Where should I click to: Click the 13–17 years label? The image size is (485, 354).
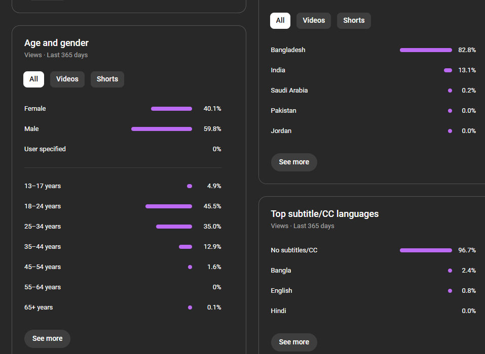pyautogui.click(x=43, y=186)
